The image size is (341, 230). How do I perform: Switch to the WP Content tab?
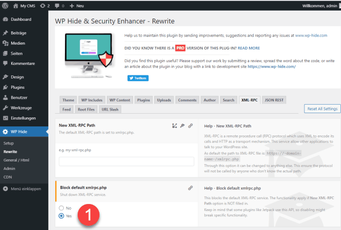tap(120, 100)
